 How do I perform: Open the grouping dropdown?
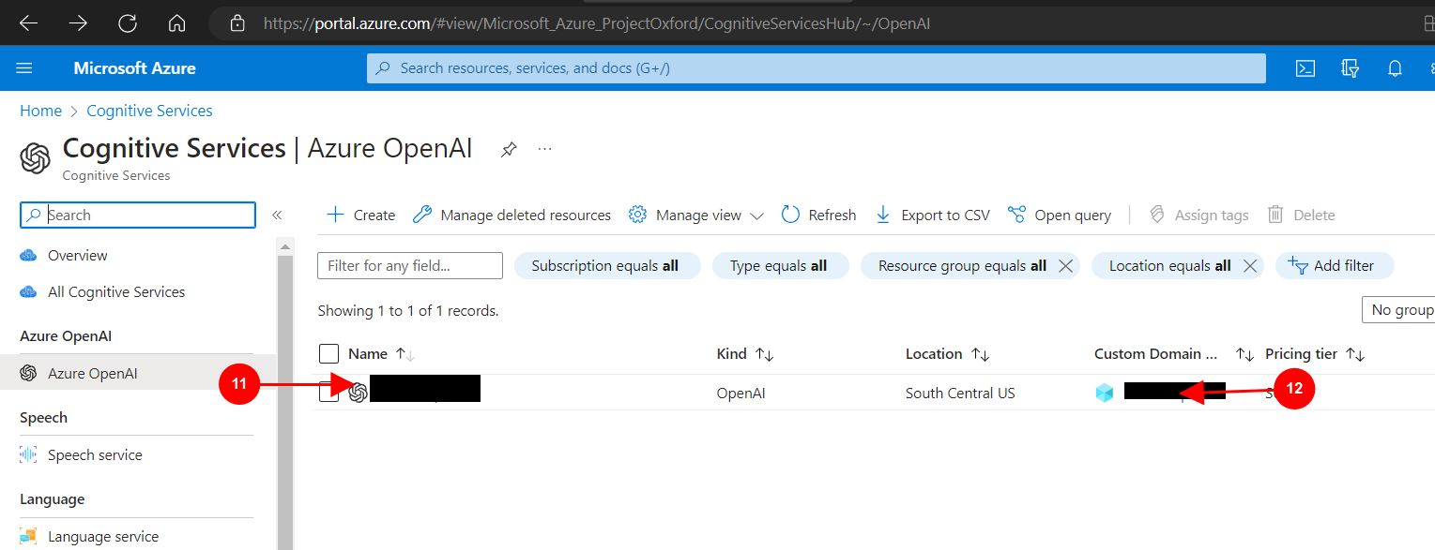point(1398,310)
